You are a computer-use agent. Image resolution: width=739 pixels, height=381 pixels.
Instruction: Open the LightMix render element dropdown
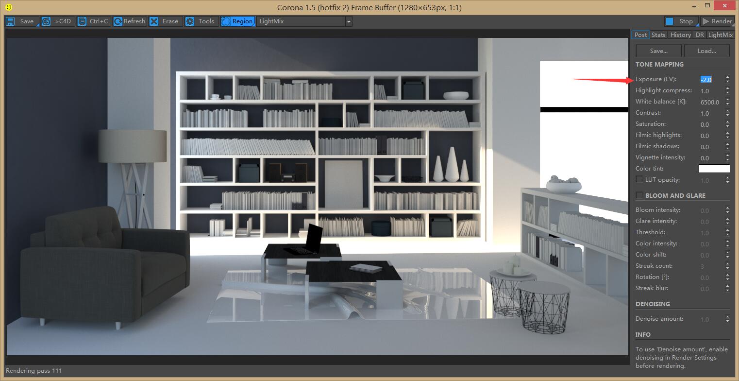304,21
